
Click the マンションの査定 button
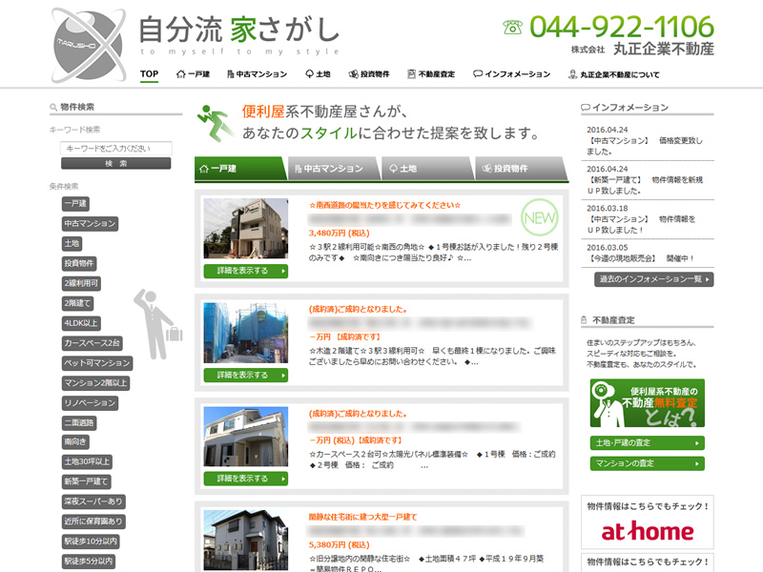click(647, 463)
